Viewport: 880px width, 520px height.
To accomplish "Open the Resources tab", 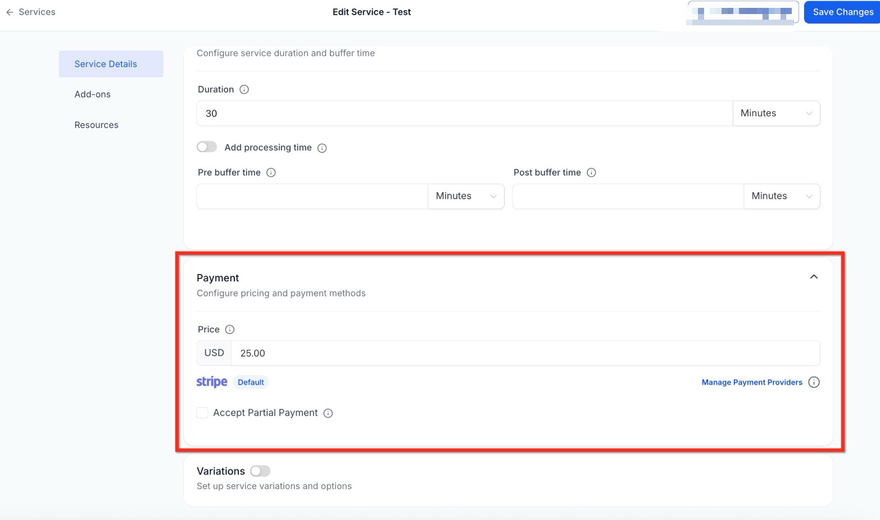I will (97, 125).
